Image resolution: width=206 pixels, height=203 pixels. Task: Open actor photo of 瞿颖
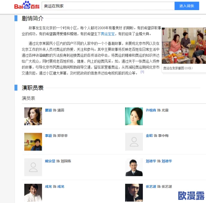point(33,116)
